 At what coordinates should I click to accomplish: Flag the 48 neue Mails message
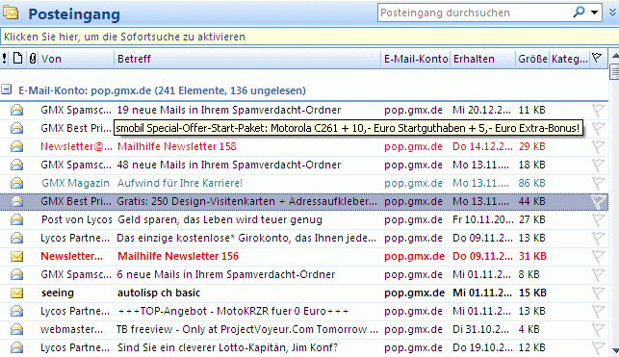coord(598,165)
